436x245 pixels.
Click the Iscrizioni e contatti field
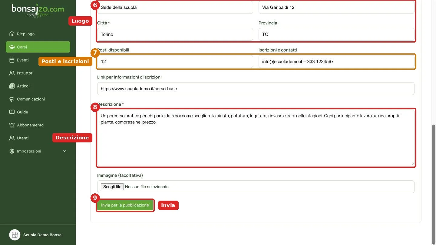[336, 62]
